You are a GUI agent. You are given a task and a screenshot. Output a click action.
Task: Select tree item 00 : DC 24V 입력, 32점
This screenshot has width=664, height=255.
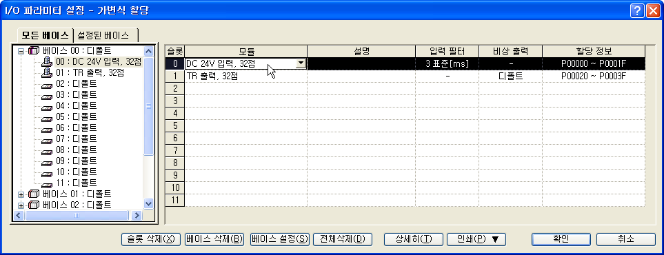click(x=98, y=62)
